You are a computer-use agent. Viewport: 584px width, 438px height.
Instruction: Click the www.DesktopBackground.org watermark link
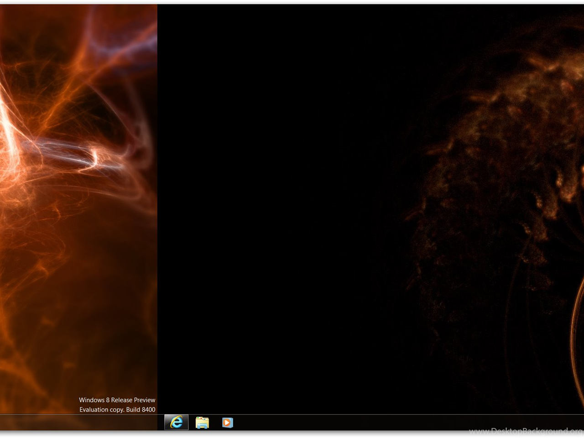coord(525,431)
